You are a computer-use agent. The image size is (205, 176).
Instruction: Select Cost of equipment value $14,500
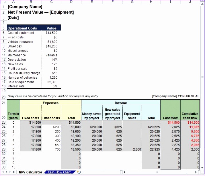51,33
